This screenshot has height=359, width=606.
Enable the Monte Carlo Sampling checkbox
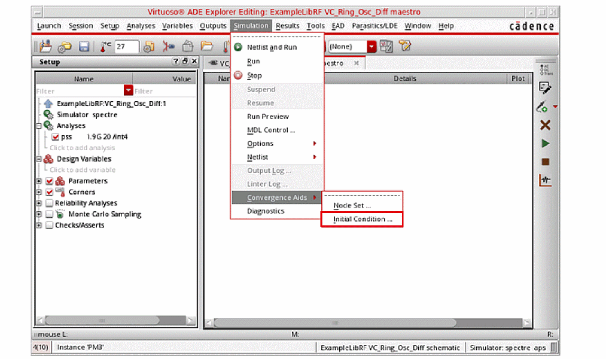[x=49, y=214]
